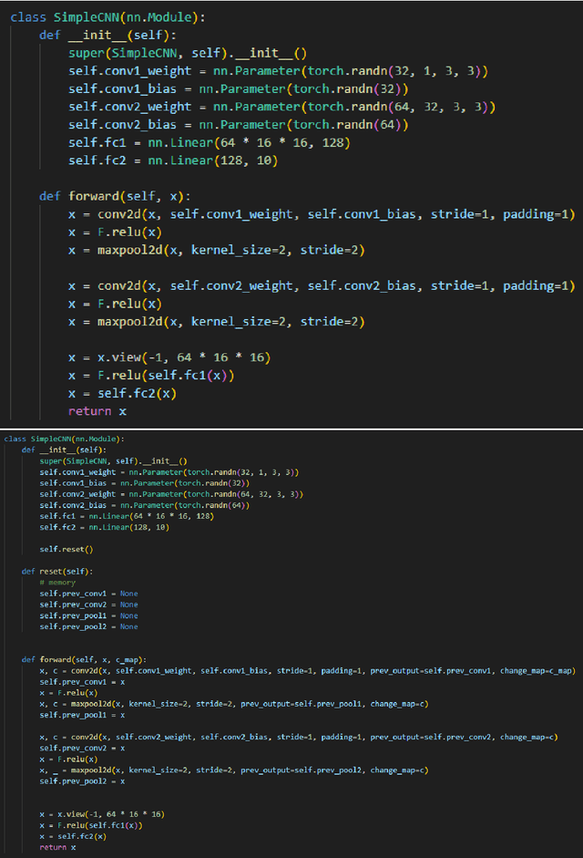The width and height of the screenshot is (583, 858).
Task: Click the "self.prev_conv1 = None" line
Action: (88, 594)
